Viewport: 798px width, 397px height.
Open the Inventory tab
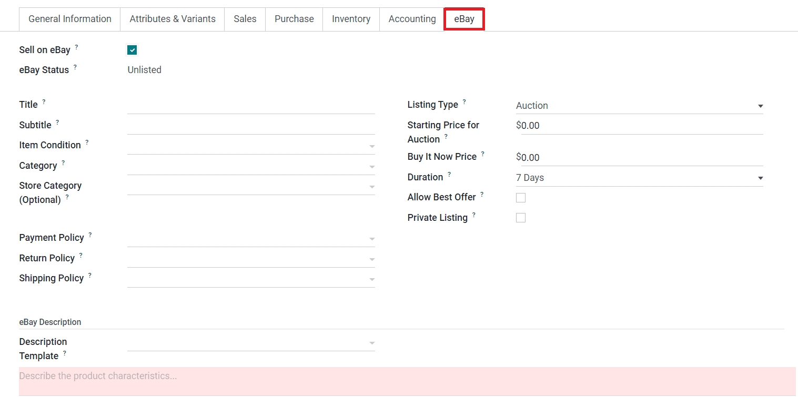tap(351, 19)
